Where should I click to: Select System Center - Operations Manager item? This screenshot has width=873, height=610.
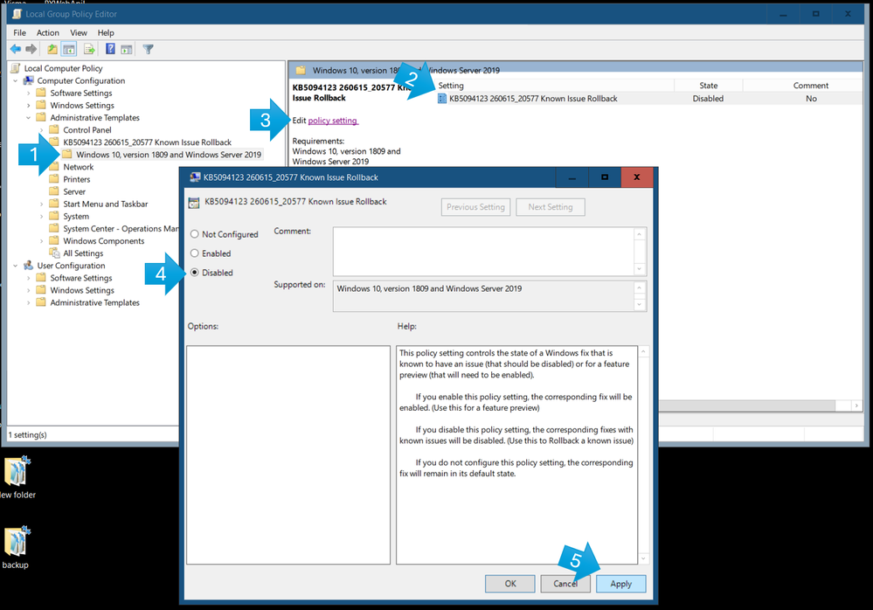121,229
